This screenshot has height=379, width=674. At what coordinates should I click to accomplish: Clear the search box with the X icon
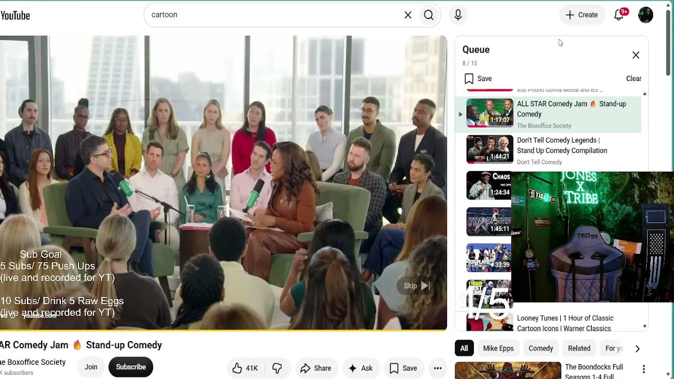pyautogui.click(x=408, y=15)
